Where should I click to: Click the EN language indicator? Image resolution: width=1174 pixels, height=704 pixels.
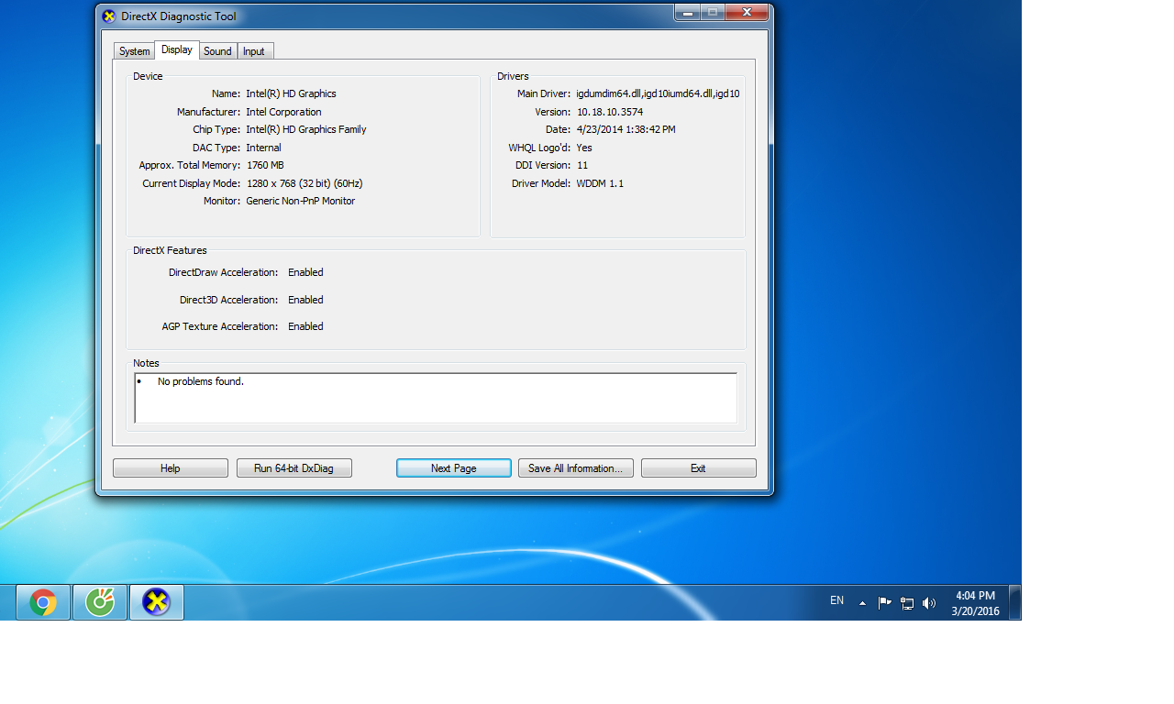(836, 601)
